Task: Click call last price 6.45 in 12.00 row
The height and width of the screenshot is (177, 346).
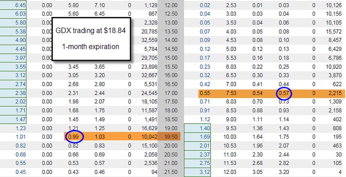Action: click(x=20, y=5)
